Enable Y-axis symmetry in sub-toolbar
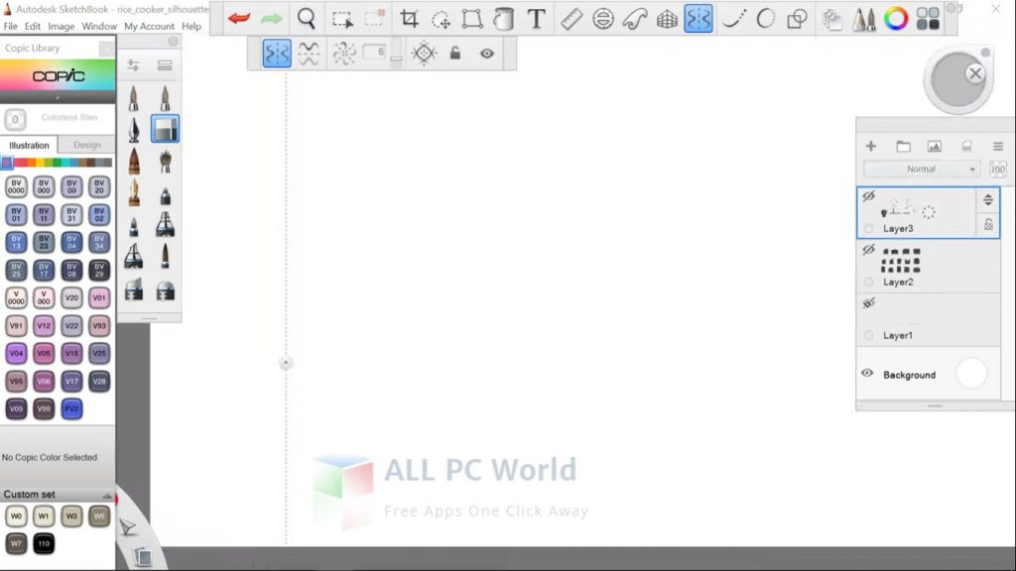 tap(277, 54)
